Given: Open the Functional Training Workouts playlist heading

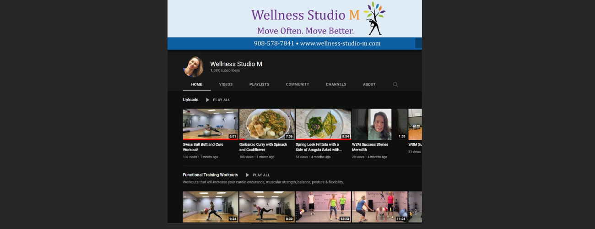Looking at the screenshot, I should click(x=211, y=175).
